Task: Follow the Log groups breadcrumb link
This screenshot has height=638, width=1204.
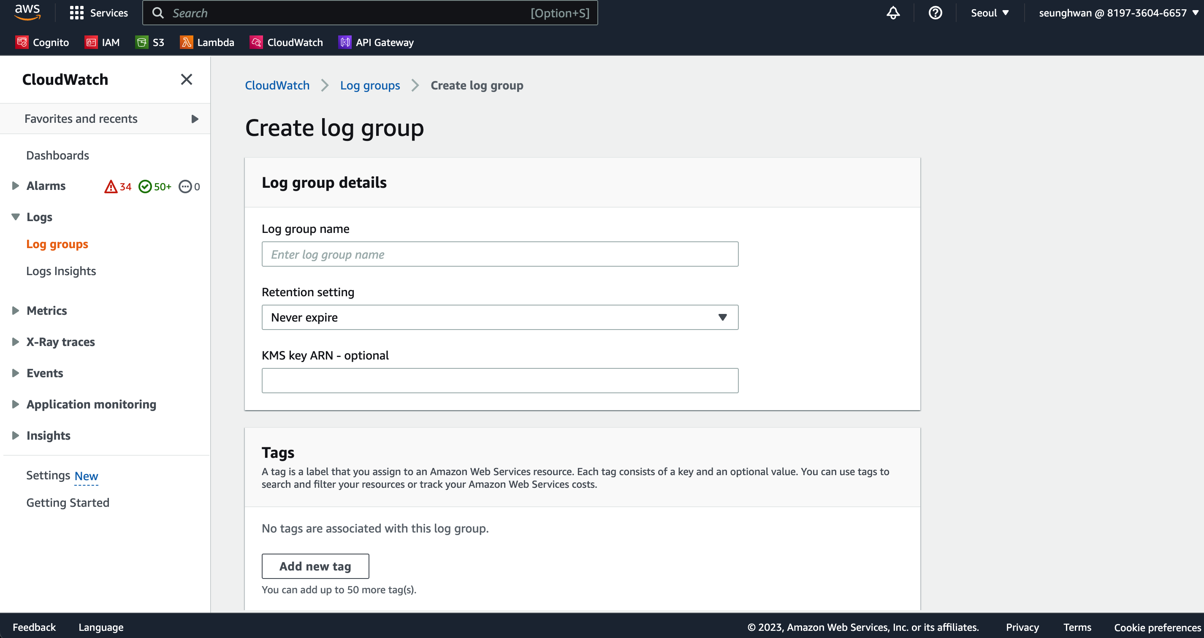Action: (370, 86)
